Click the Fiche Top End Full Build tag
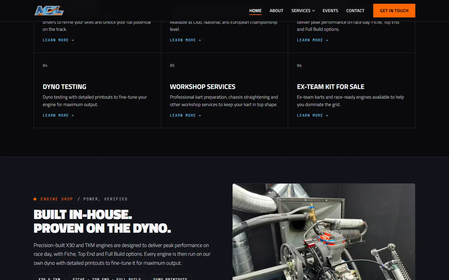This screenshot has width=449, height=280. point(107,278)
